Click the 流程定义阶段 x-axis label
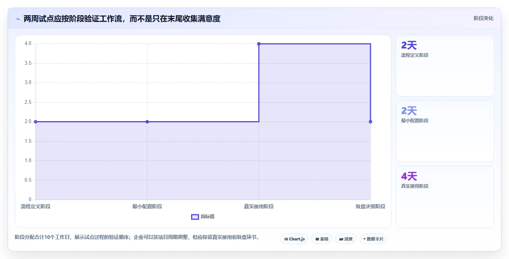 click(x=36, y=206)
